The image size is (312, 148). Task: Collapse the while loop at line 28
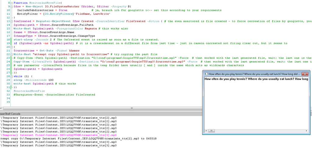pos(11,76)
